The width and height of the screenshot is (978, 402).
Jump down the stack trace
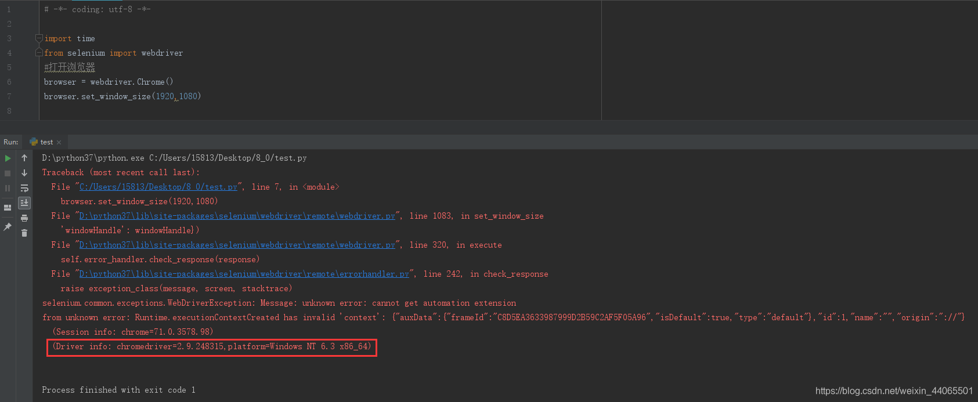(24, 173)
